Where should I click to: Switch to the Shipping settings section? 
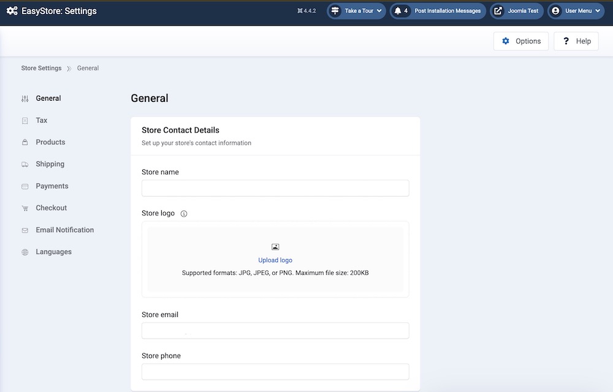pyautogui.click(x=50, y=164)
